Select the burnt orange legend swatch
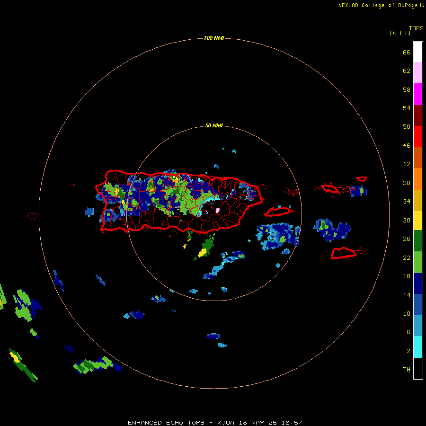 tap(418, 158)
